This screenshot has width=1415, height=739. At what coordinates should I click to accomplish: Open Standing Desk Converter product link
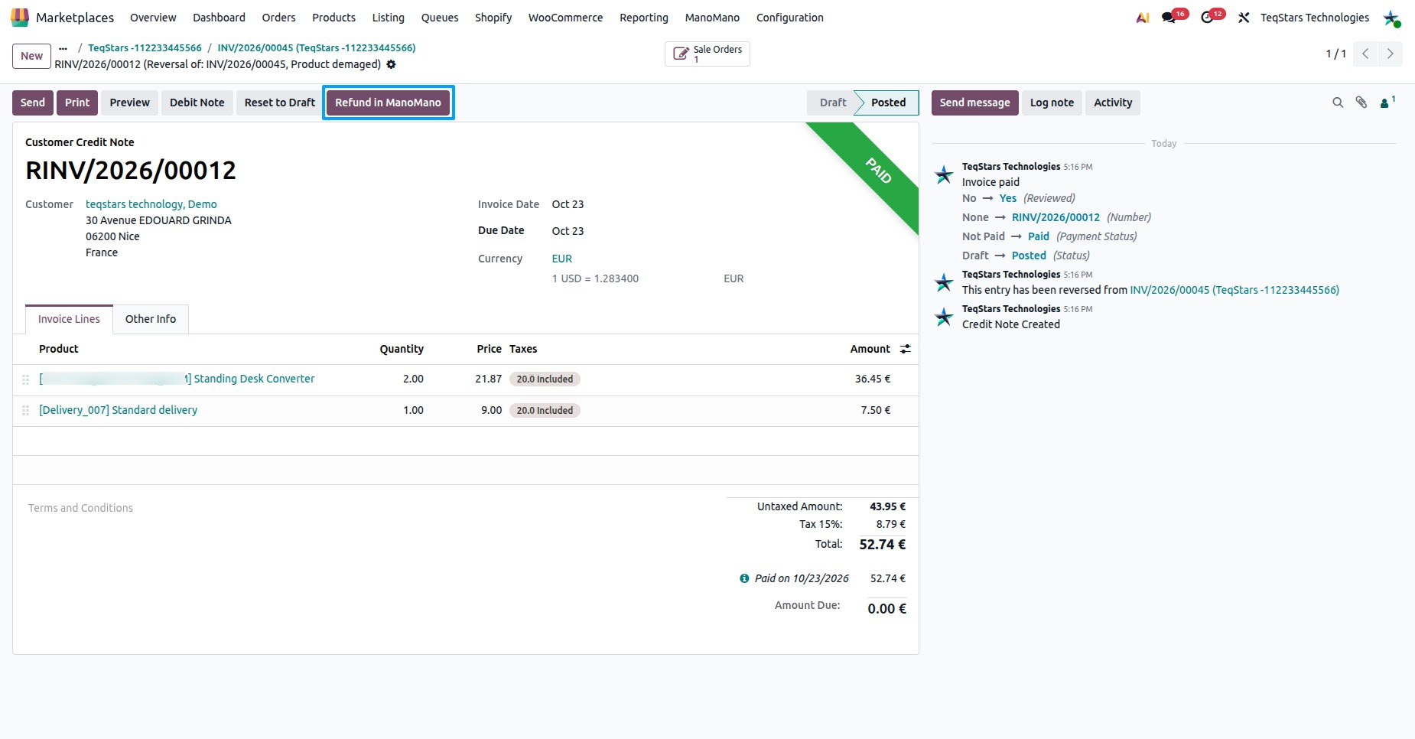point(177,379)
